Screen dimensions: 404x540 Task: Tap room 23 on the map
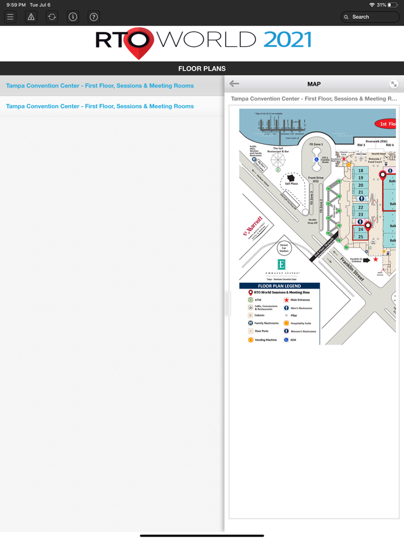(x=361, y=214)
